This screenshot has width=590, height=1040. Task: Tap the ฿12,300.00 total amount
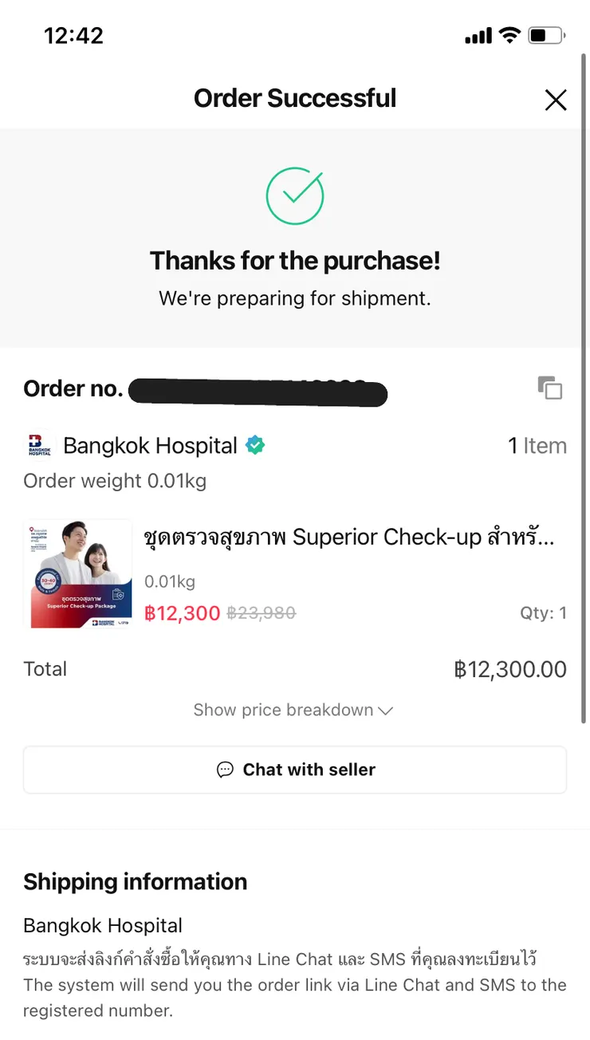(x=510, y=669)
